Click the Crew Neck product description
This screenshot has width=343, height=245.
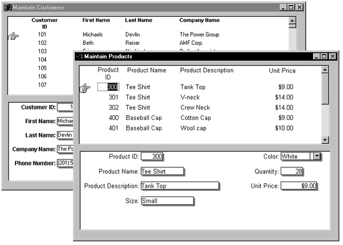pyautogui.click(x=195, y=108)
